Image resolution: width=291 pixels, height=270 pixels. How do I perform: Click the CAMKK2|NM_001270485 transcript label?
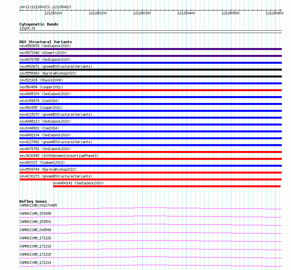[38, 205]
